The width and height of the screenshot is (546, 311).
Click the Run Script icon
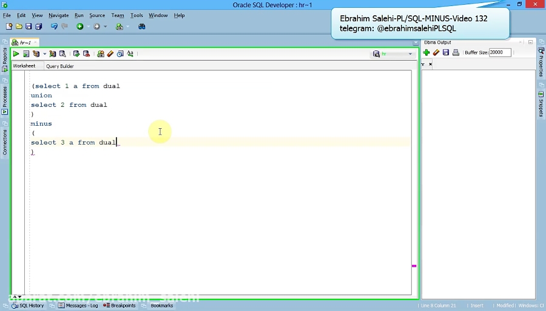tap(26, 54)
